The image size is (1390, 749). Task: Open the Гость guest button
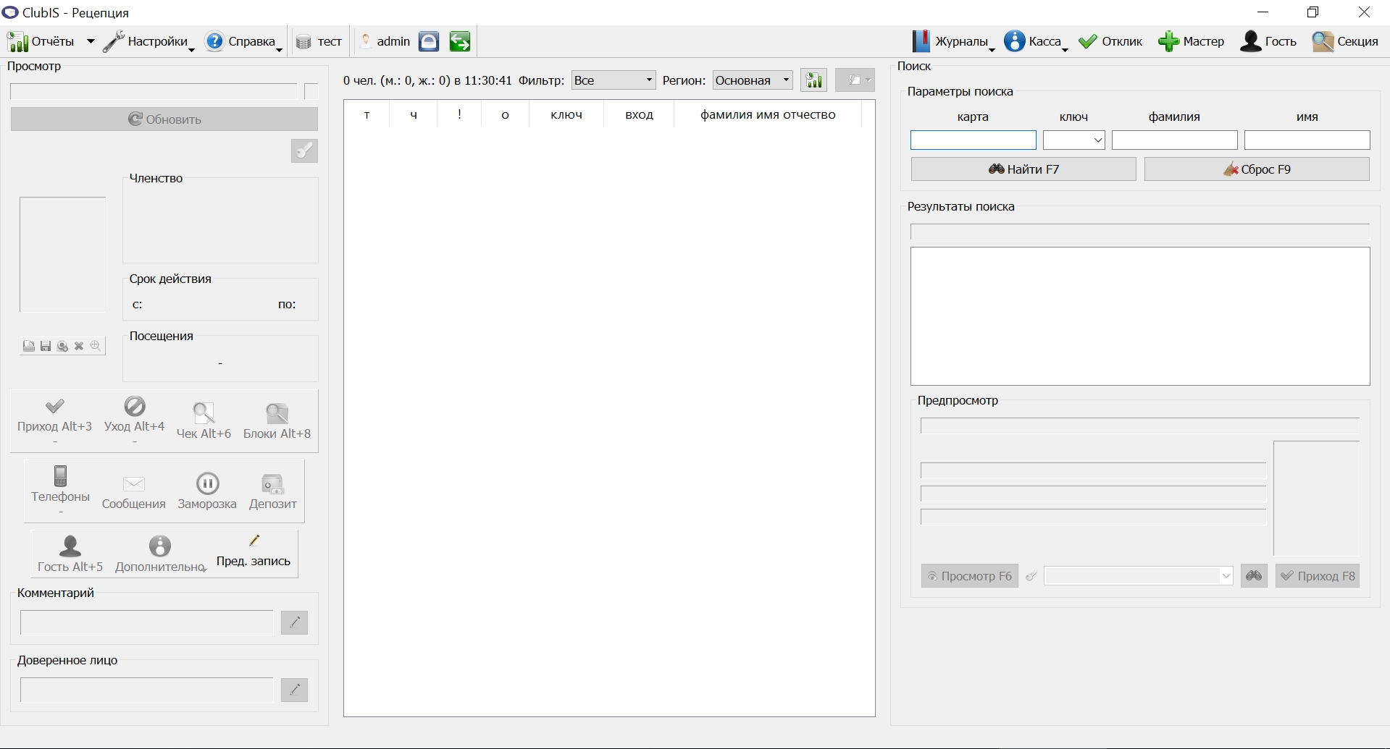coord(1268,42)
